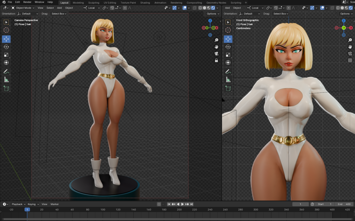
Task: Switch left viewport to solid shading
Action: coord(205,8)
